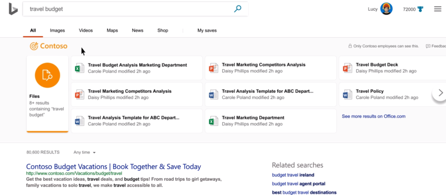
Task: Click the Bing logo icon
Action: coord(13,9)
